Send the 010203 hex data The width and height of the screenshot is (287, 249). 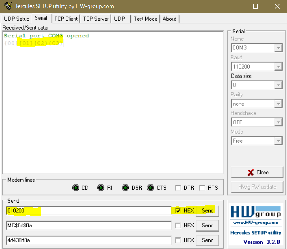(208, 210)
